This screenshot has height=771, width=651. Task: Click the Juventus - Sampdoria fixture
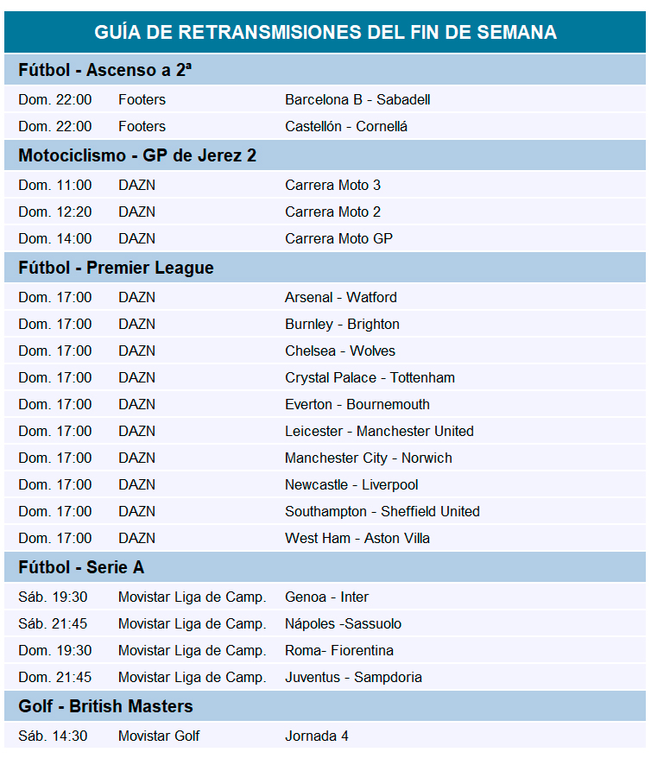click(353, 678)
